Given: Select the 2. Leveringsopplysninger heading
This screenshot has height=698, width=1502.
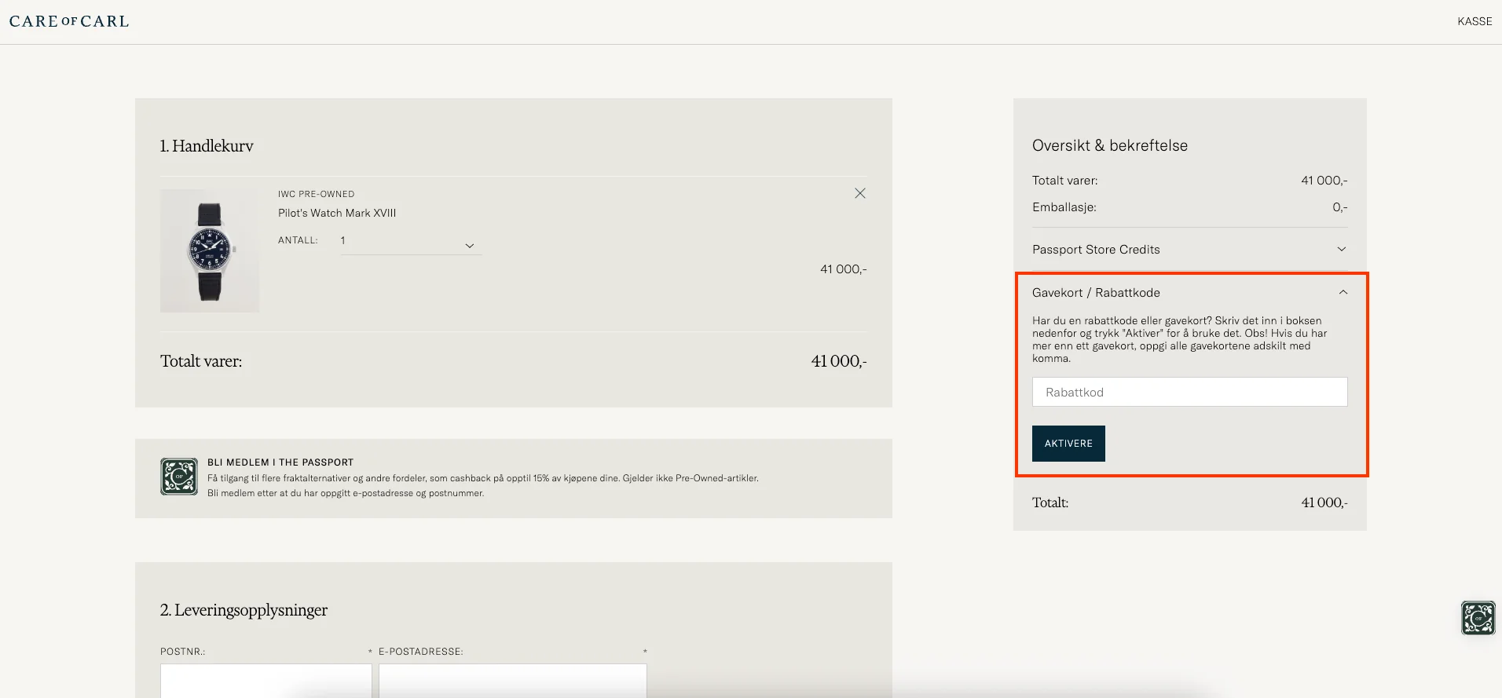Looking at the screenshot, I should point(244,610).
